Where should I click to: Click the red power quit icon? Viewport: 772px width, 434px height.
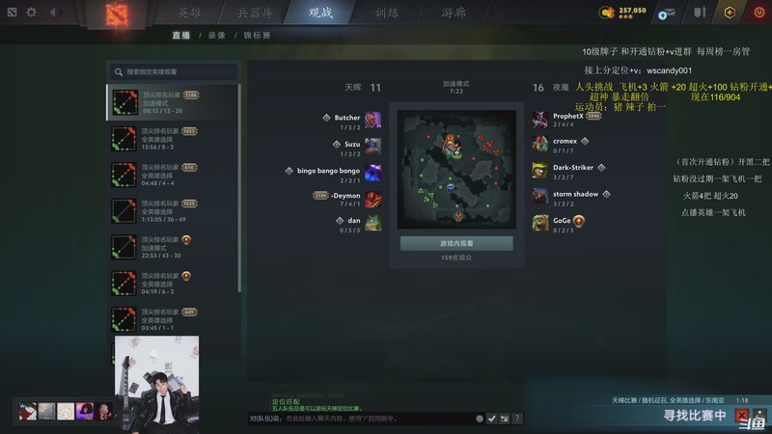(x=758, y=13)
